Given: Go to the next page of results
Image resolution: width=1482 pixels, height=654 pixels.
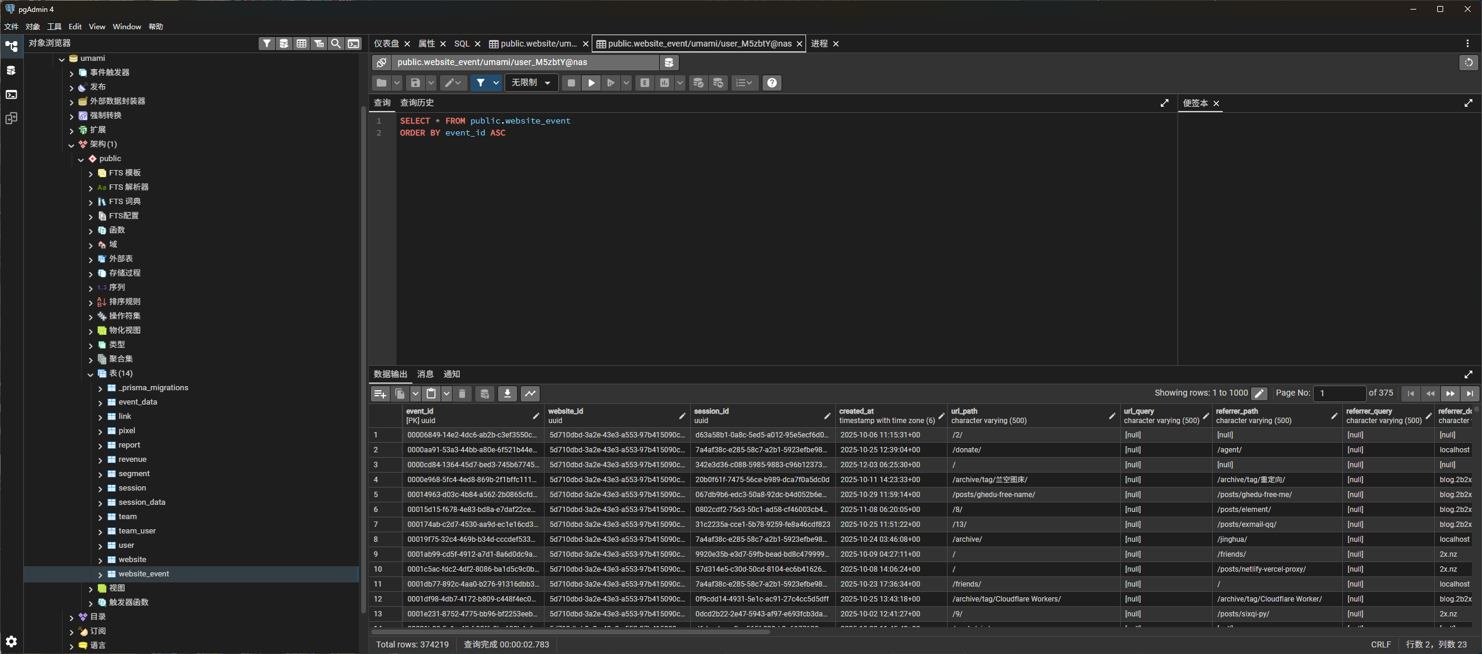Looking at the screenshot, I should pyautogui.click(x=1450, y=394).
